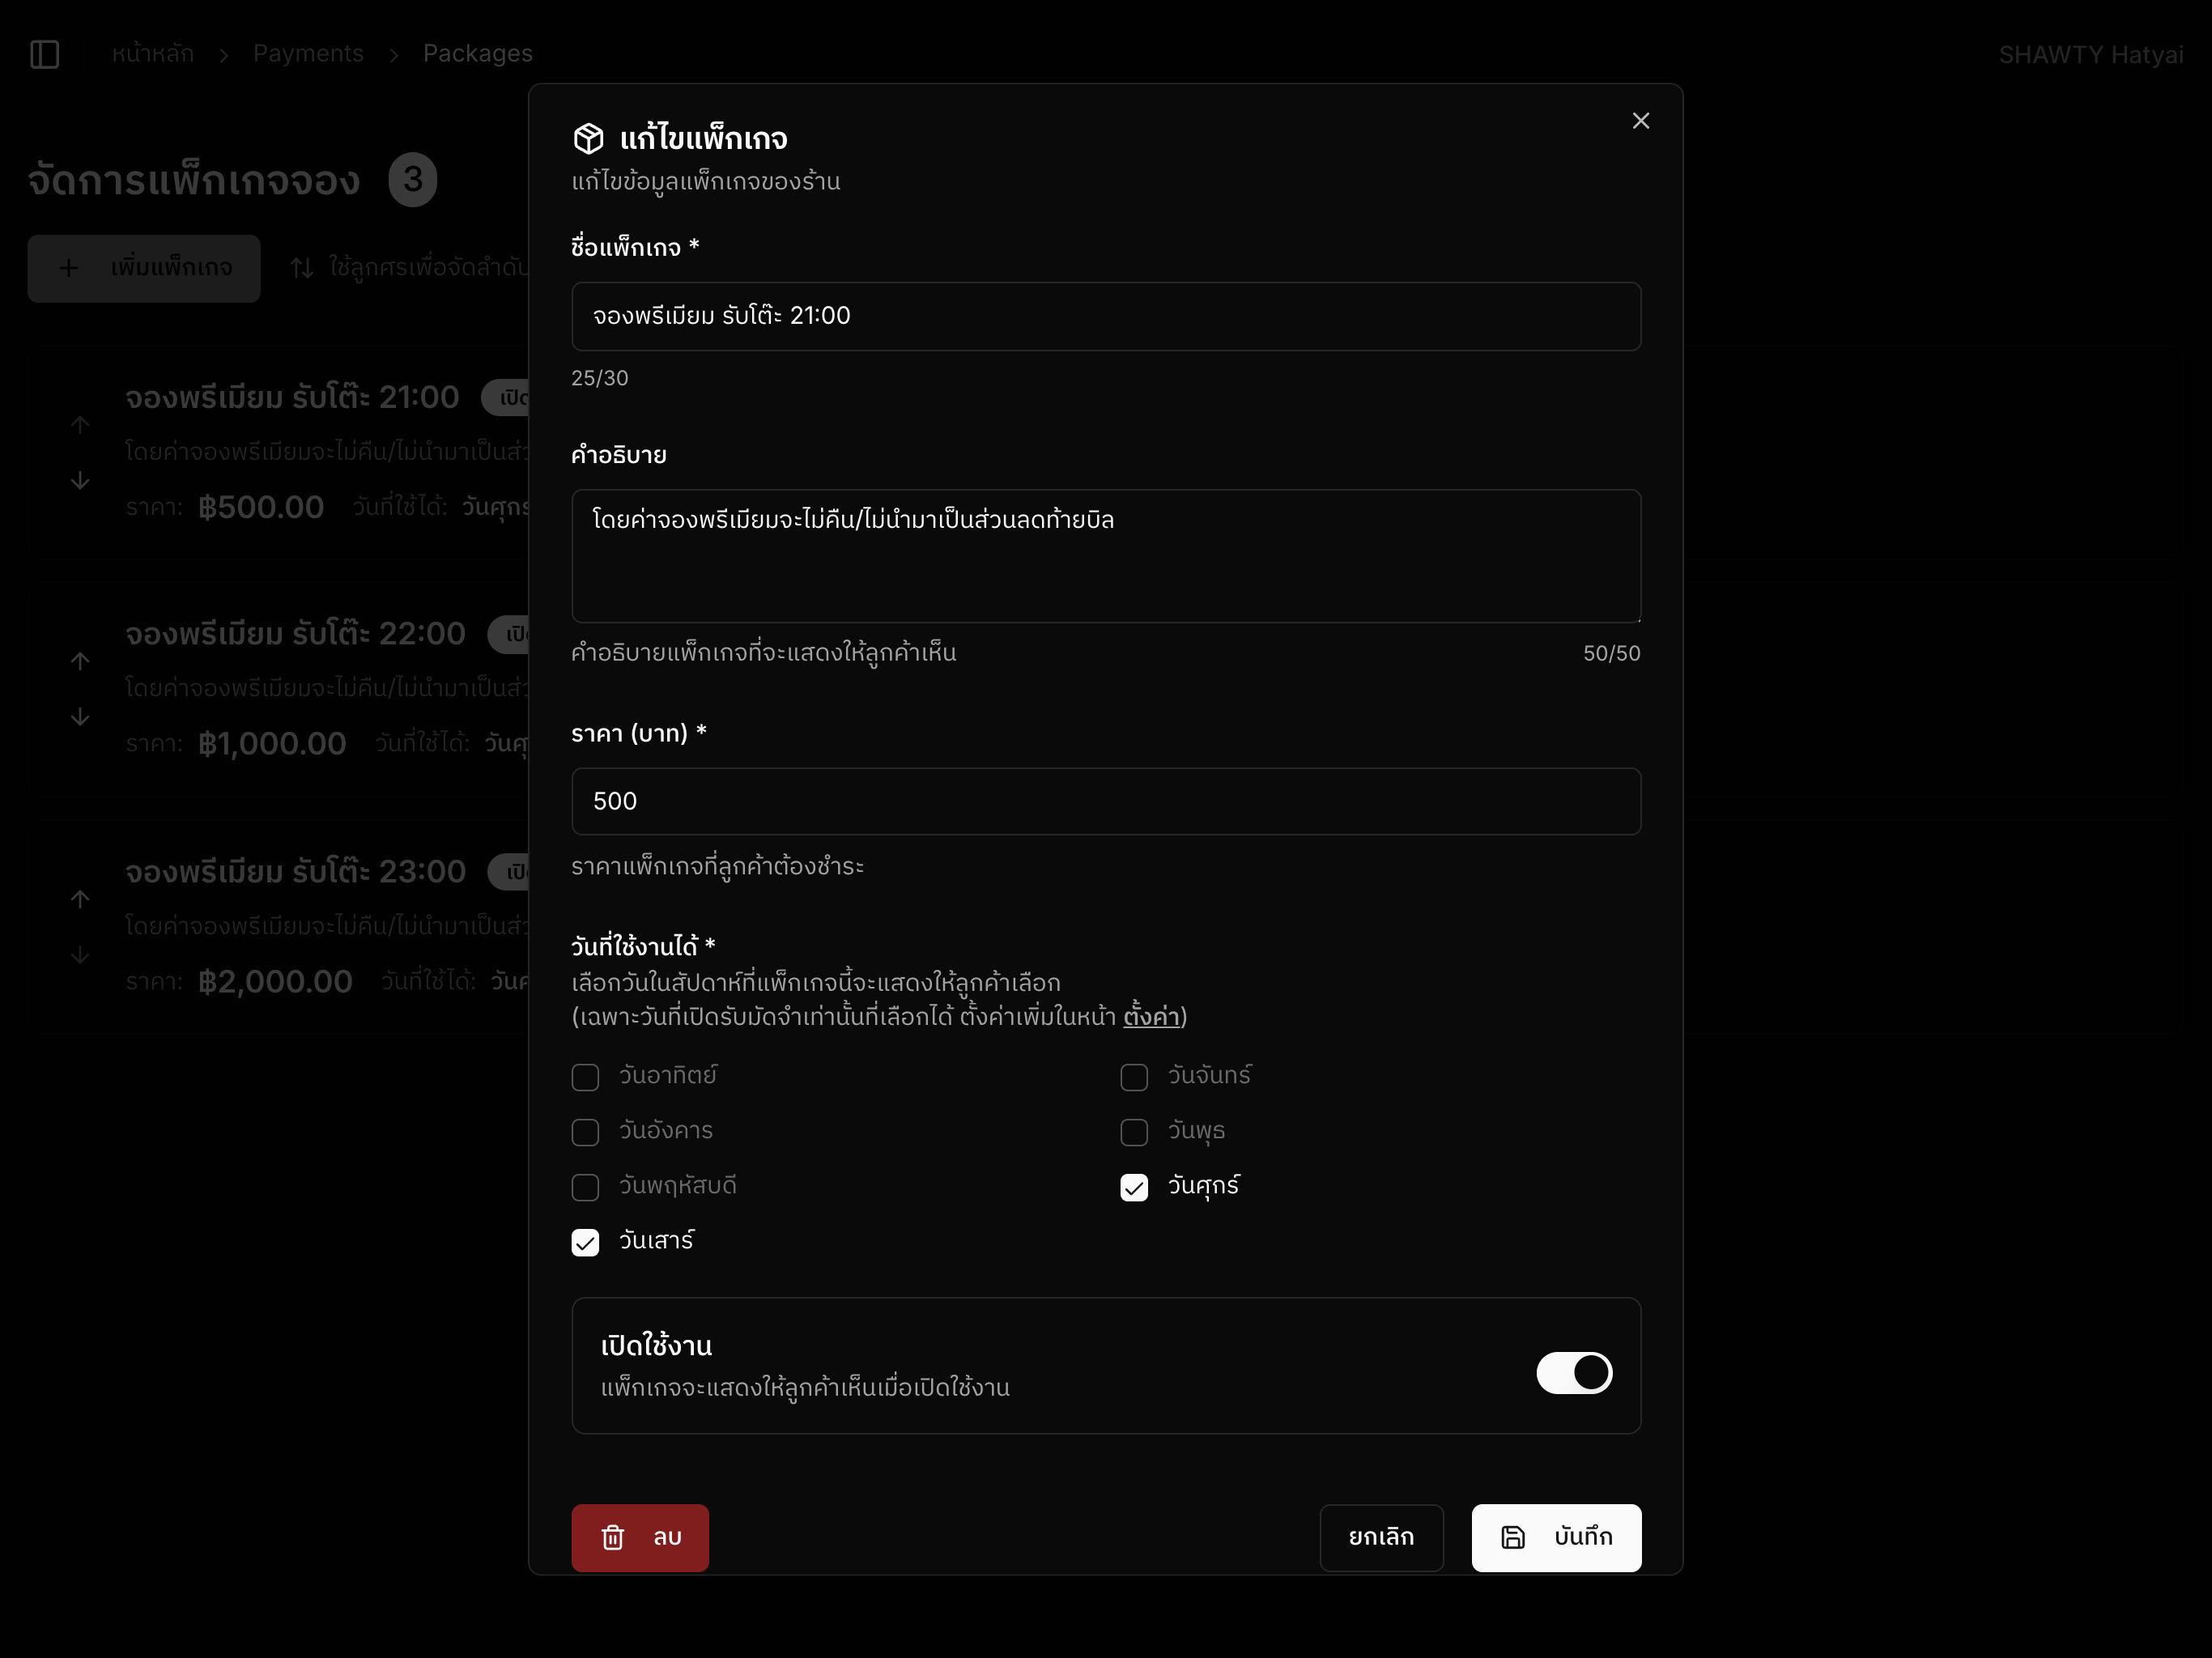This screenshot has height=1658, width=2212.
Task: Check the วันอาทิตย์ checkbox
Action: pos(585,1077)
